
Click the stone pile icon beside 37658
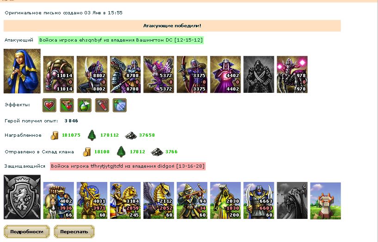click(131, 135)
